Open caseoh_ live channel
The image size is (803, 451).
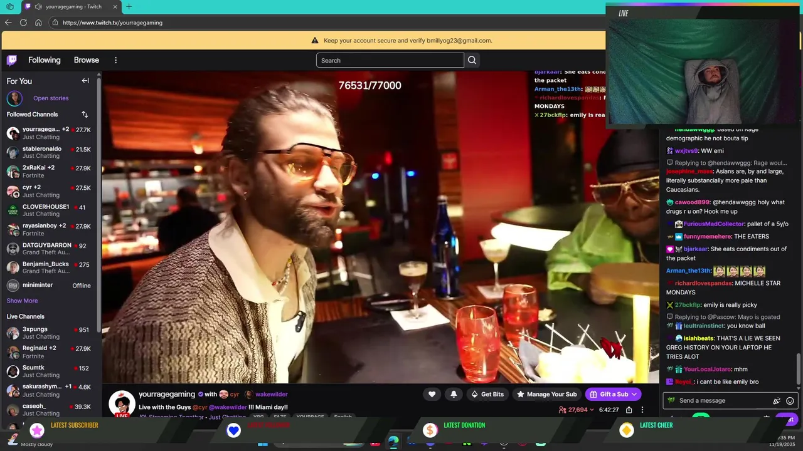coord(49,410)
